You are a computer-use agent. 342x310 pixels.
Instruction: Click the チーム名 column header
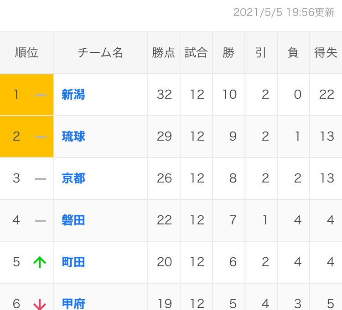click(x=101, y=53)
